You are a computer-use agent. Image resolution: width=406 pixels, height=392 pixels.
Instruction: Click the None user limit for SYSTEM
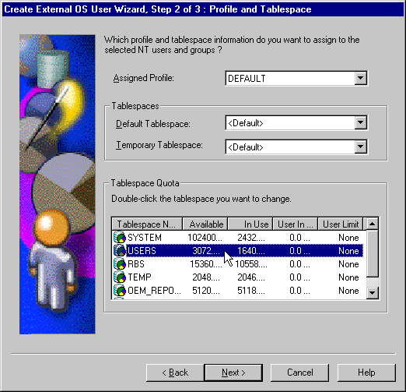click(348, 238)
